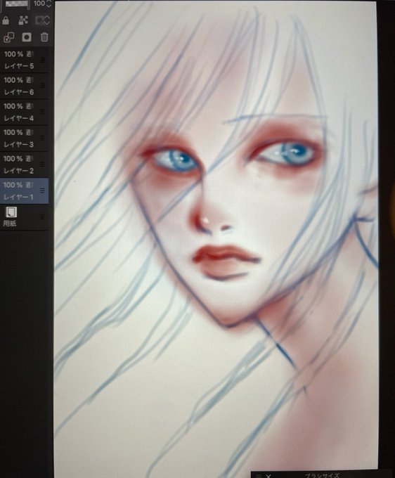This screenshot has height=478, width=395.
Task: Select the レイヤー 6 layer
Action: pos(24,86)
